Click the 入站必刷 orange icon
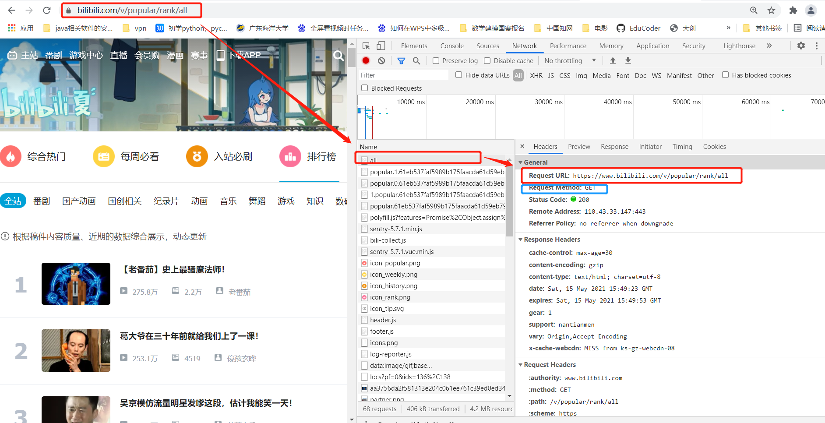The width and height of the screenshot is (825, 423). (197, 156)
